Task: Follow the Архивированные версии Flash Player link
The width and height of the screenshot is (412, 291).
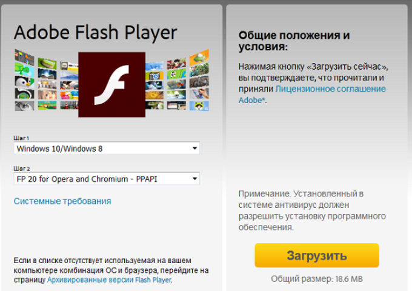Action: [x=109, y=279]
